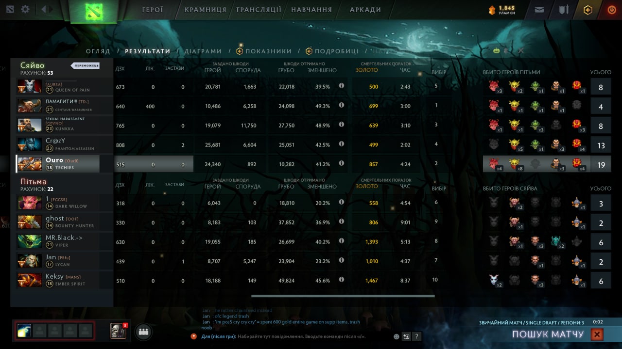Open the mail envelope icon
Screen dimensions: 622x349
(x=539, y=10)
